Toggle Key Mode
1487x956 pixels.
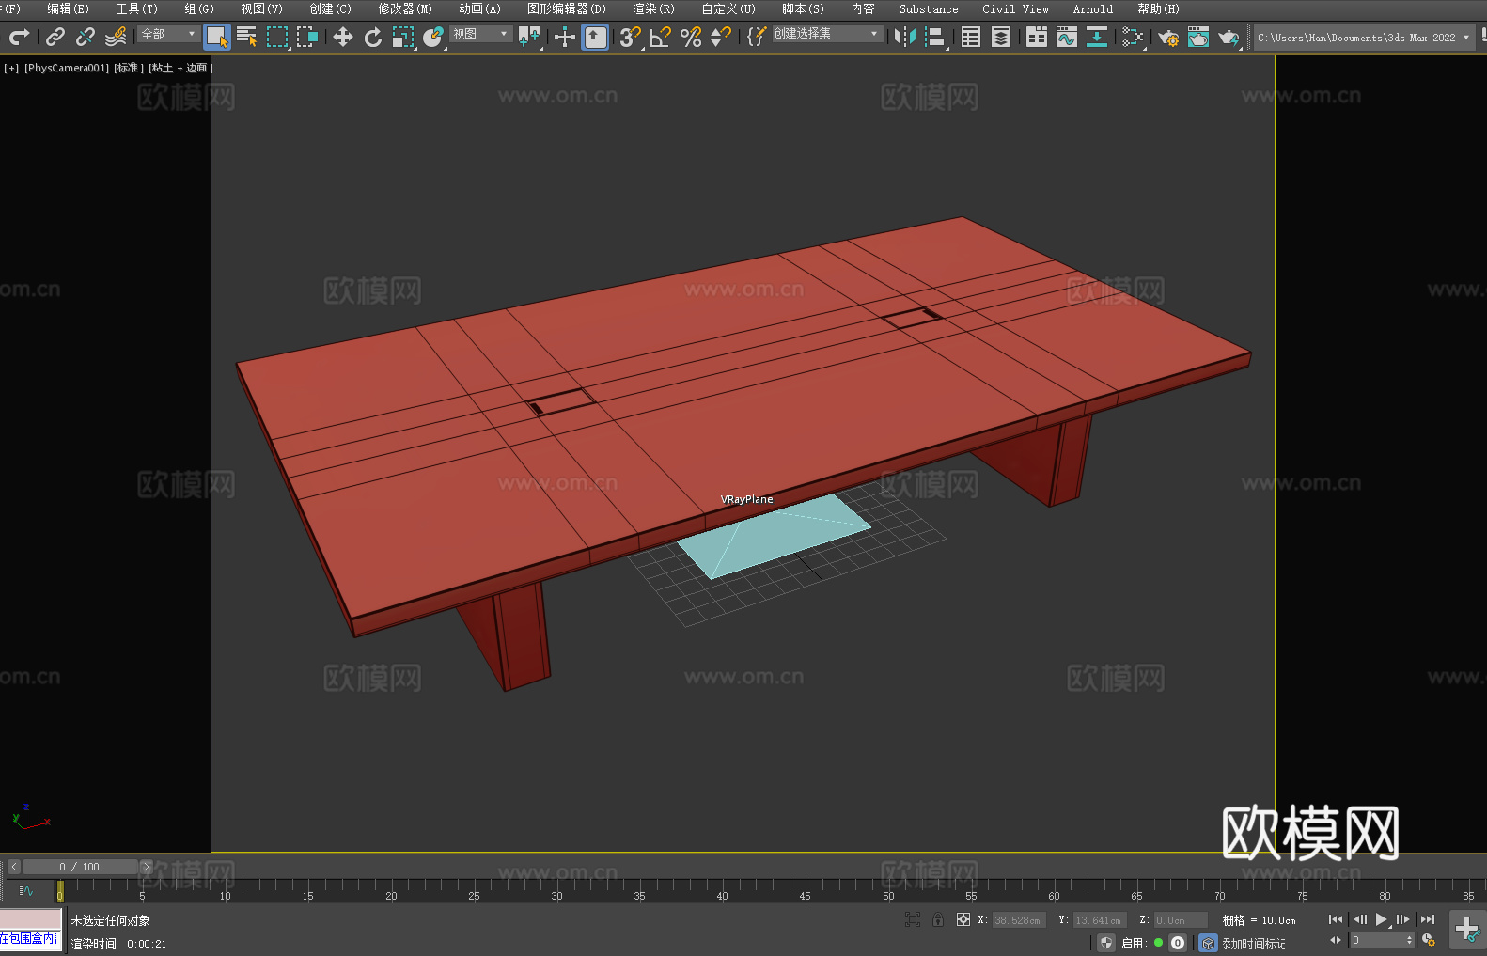pos(1336,940)
